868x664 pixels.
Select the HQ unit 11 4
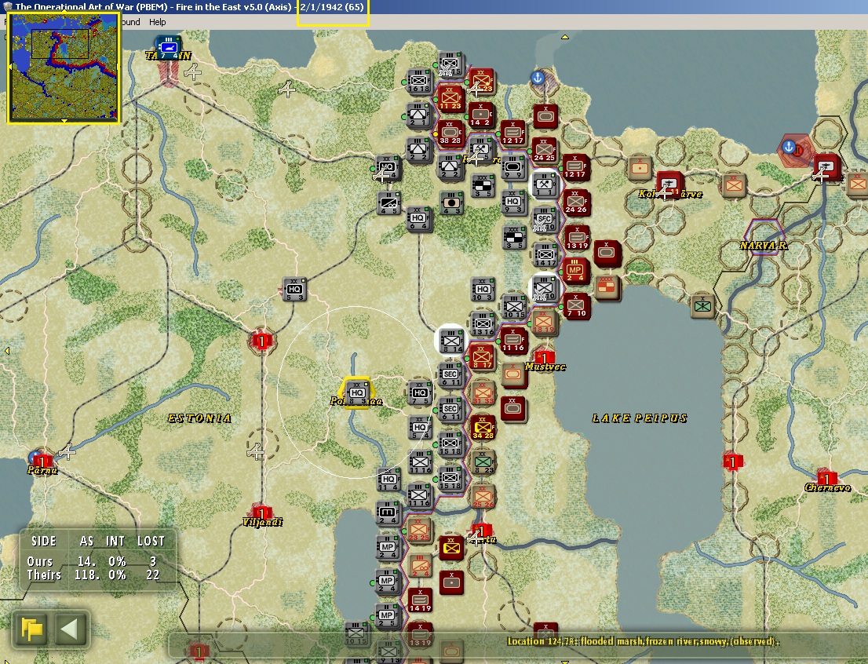388,479
